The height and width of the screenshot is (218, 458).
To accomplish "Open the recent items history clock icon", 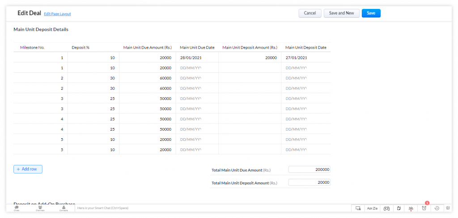I will (x=437, y=208).
